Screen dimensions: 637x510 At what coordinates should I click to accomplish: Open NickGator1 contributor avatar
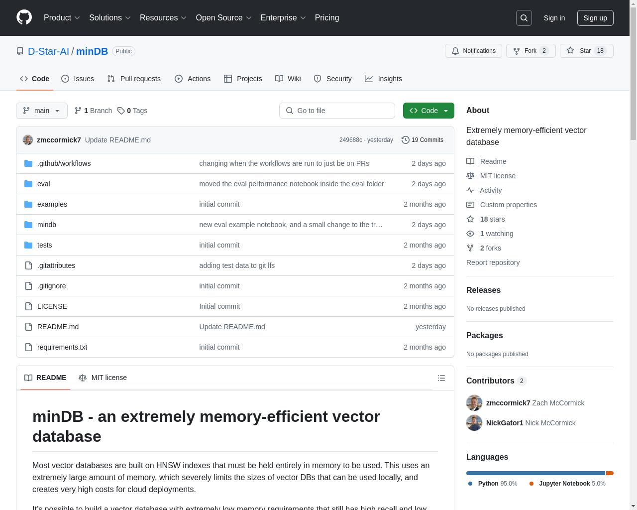click(x=474, y=423)
